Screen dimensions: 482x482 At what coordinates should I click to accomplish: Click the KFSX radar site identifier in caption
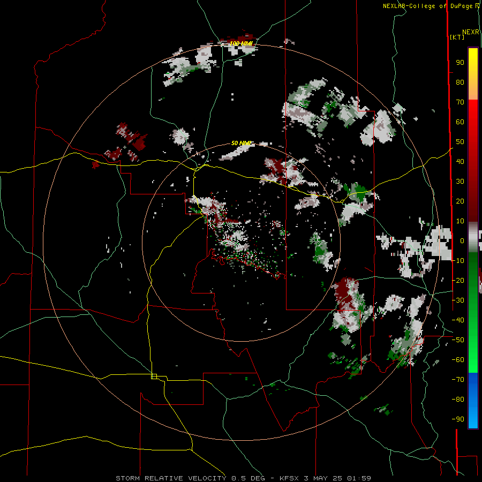tap(290, 478)
